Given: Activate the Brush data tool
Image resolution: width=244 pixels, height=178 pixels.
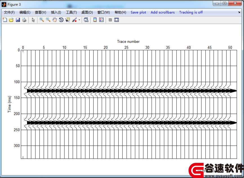Looking at the screenshot, I should (74, 20).
